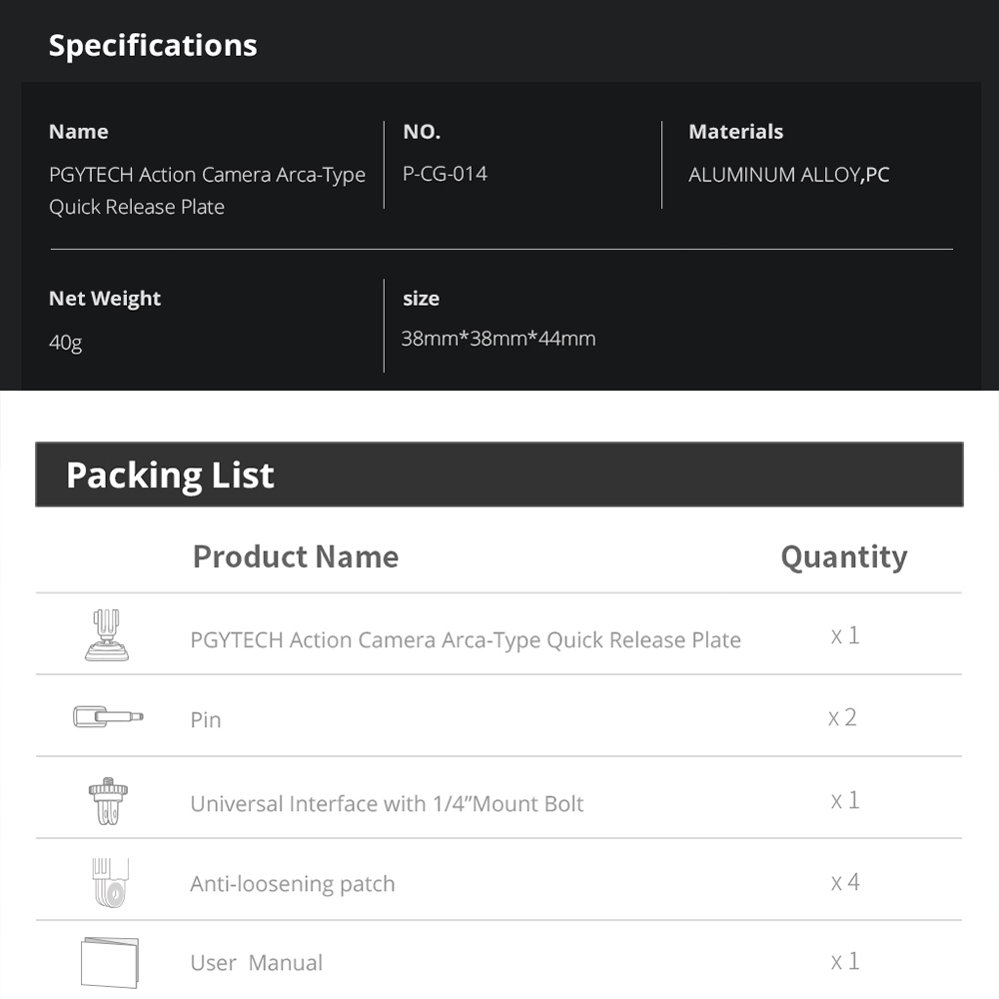Click the User Manual label
The height and width of the screenshot is (999, 999).
coord(256,963)
